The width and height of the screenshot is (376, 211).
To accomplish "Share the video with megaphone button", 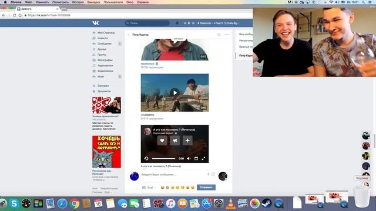I will (175, 141).
